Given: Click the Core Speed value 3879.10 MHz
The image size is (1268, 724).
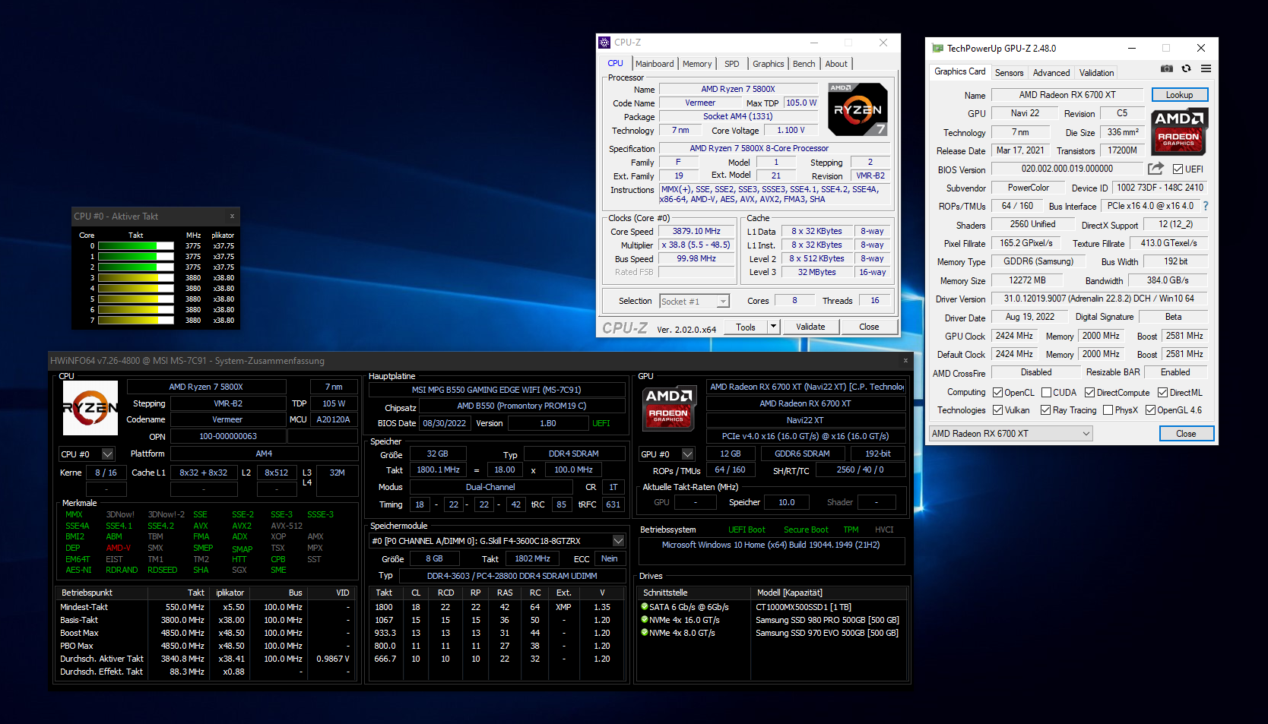Looking at the screenshot, I should (696, 231).
